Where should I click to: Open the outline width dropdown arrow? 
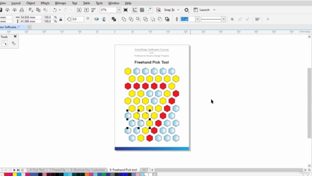[197, 19]
